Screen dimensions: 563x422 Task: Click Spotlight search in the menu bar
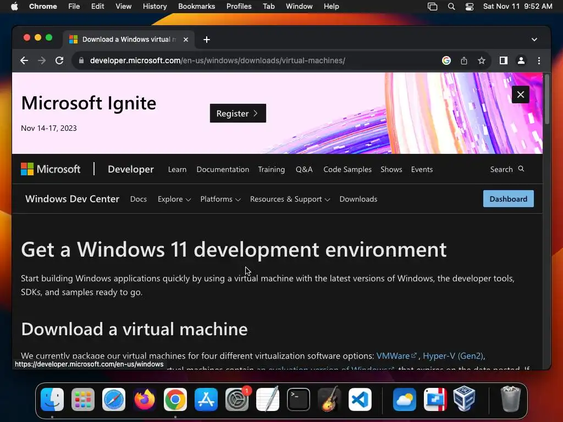point(451,6)
